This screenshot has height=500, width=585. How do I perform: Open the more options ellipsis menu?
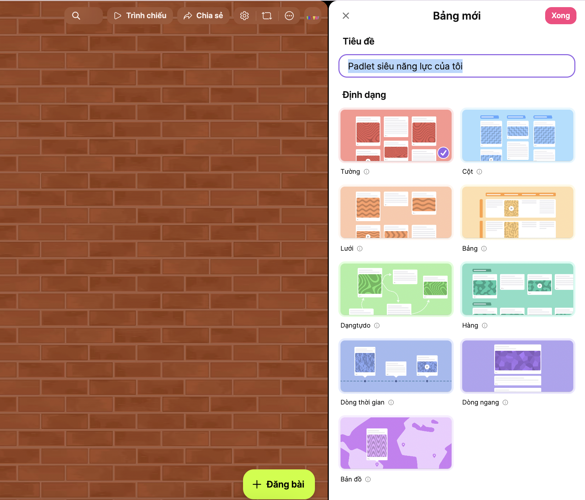(289, 16)
